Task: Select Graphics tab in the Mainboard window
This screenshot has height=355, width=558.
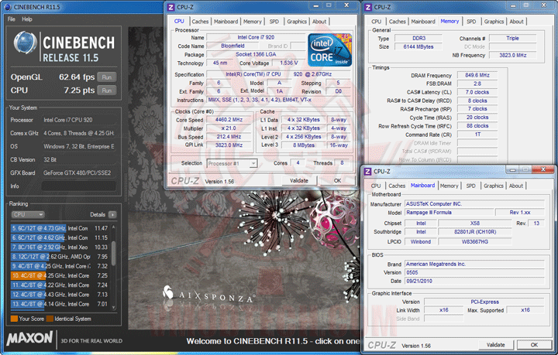Action: [493, 186]
